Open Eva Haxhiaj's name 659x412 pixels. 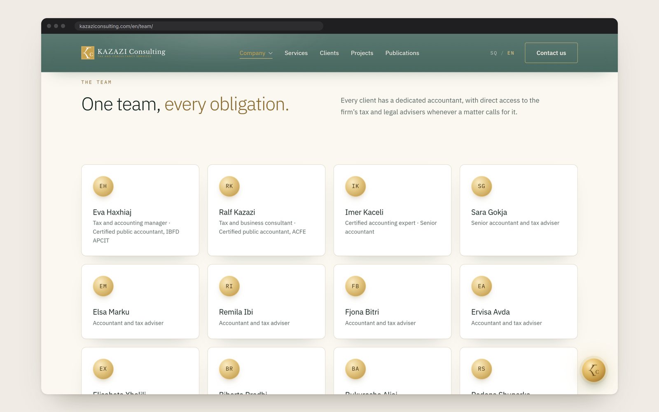click(x=112, y=212)
